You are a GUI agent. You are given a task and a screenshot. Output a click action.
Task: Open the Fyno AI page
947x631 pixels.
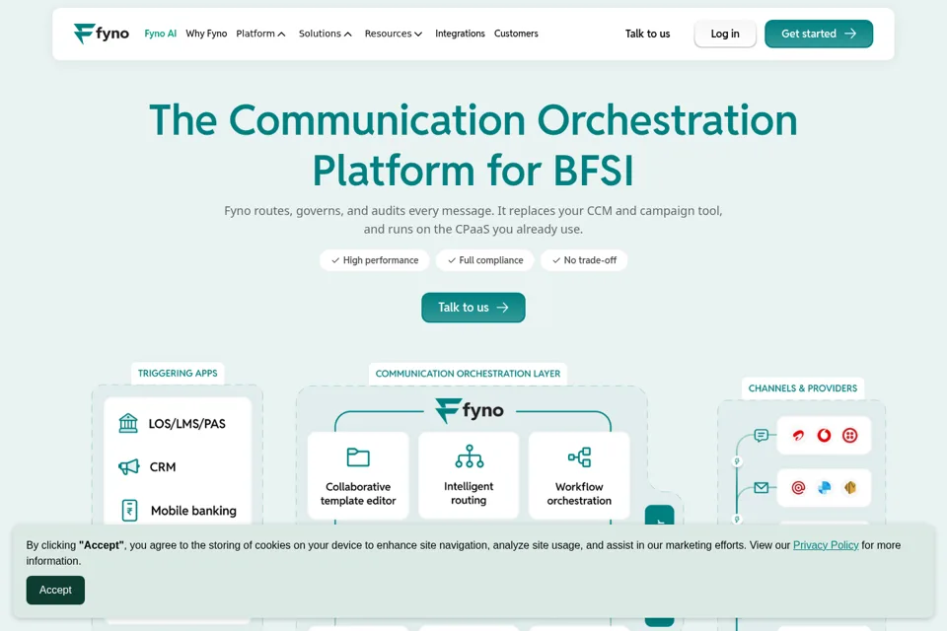pyautogui.click(x=160, y=34)
